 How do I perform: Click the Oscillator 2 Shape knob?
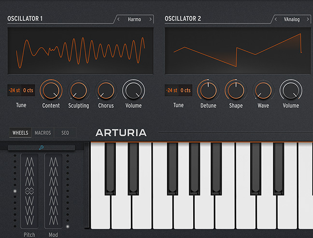point(236,90)
